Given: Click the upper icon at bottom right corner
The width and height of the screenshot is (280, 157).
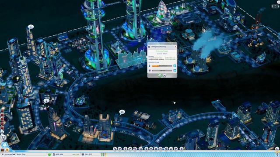Looking at the screenshot, I should (277, 149).
